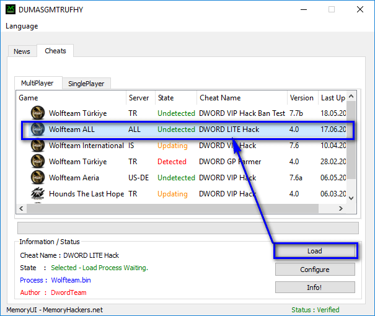Screen dimensions: 375x316
Task: Click the list's scroll up arrow
Action: (x=351, y=96)
